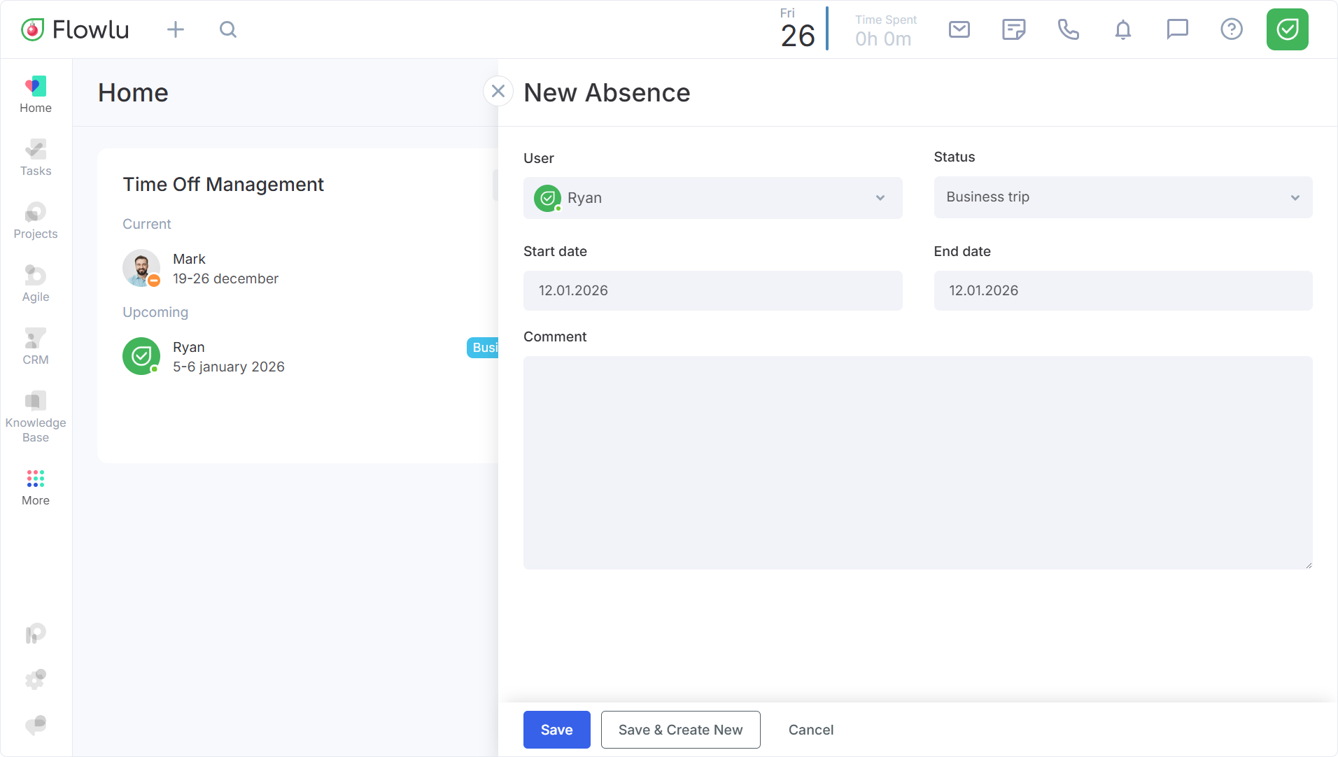Expand the User dropdown showing Ryan
The height and width of the screenshot is (757, 1338).
click(712, 198)
